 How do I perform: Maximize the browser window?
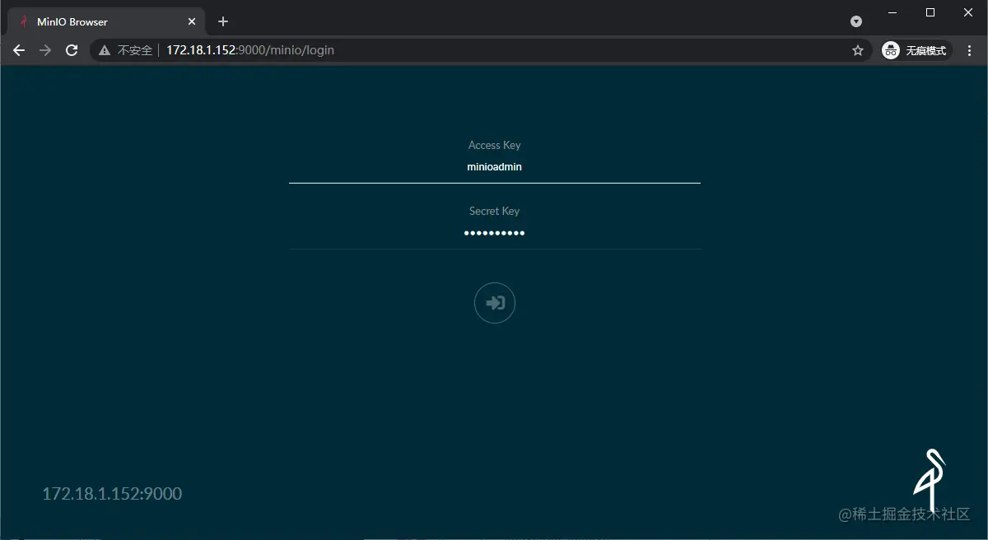(930, 12)
